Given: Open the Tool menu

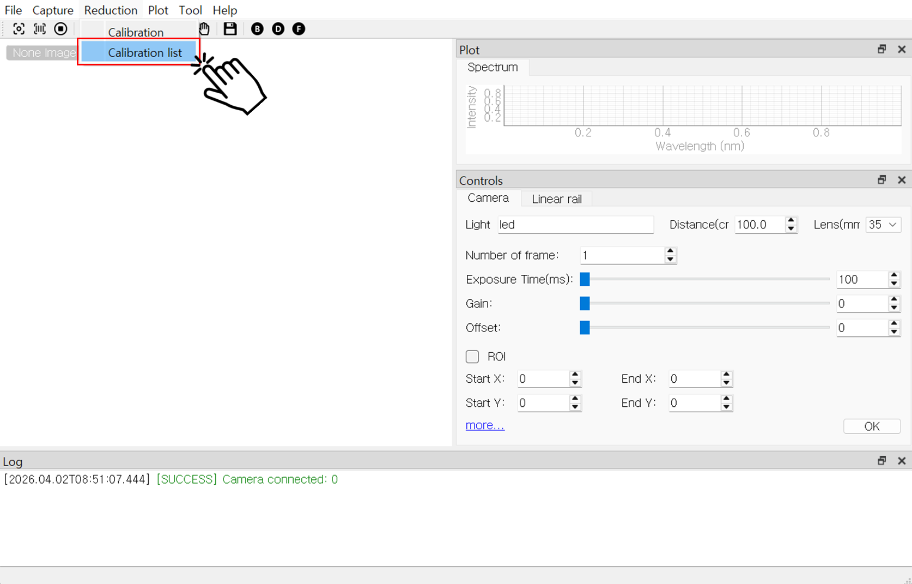Looking at the screenshot, I should 190,10.
